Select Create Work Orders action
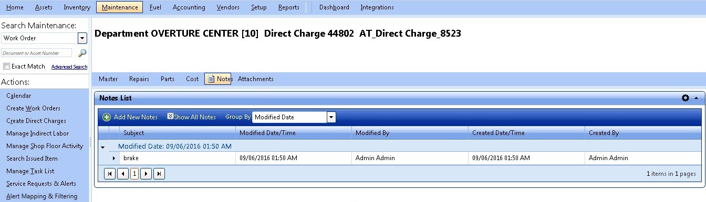The height and width of the screenshot is (202, 706). (x=33, y=108)
